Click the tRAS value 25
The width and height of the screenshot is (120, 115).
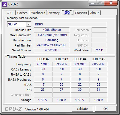[98, 85]
